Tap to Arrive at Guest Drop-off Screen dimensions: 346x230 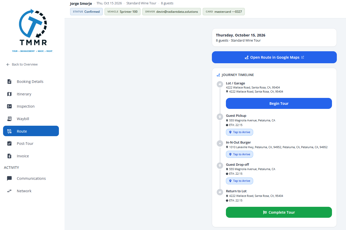click(x=240, y=181)
